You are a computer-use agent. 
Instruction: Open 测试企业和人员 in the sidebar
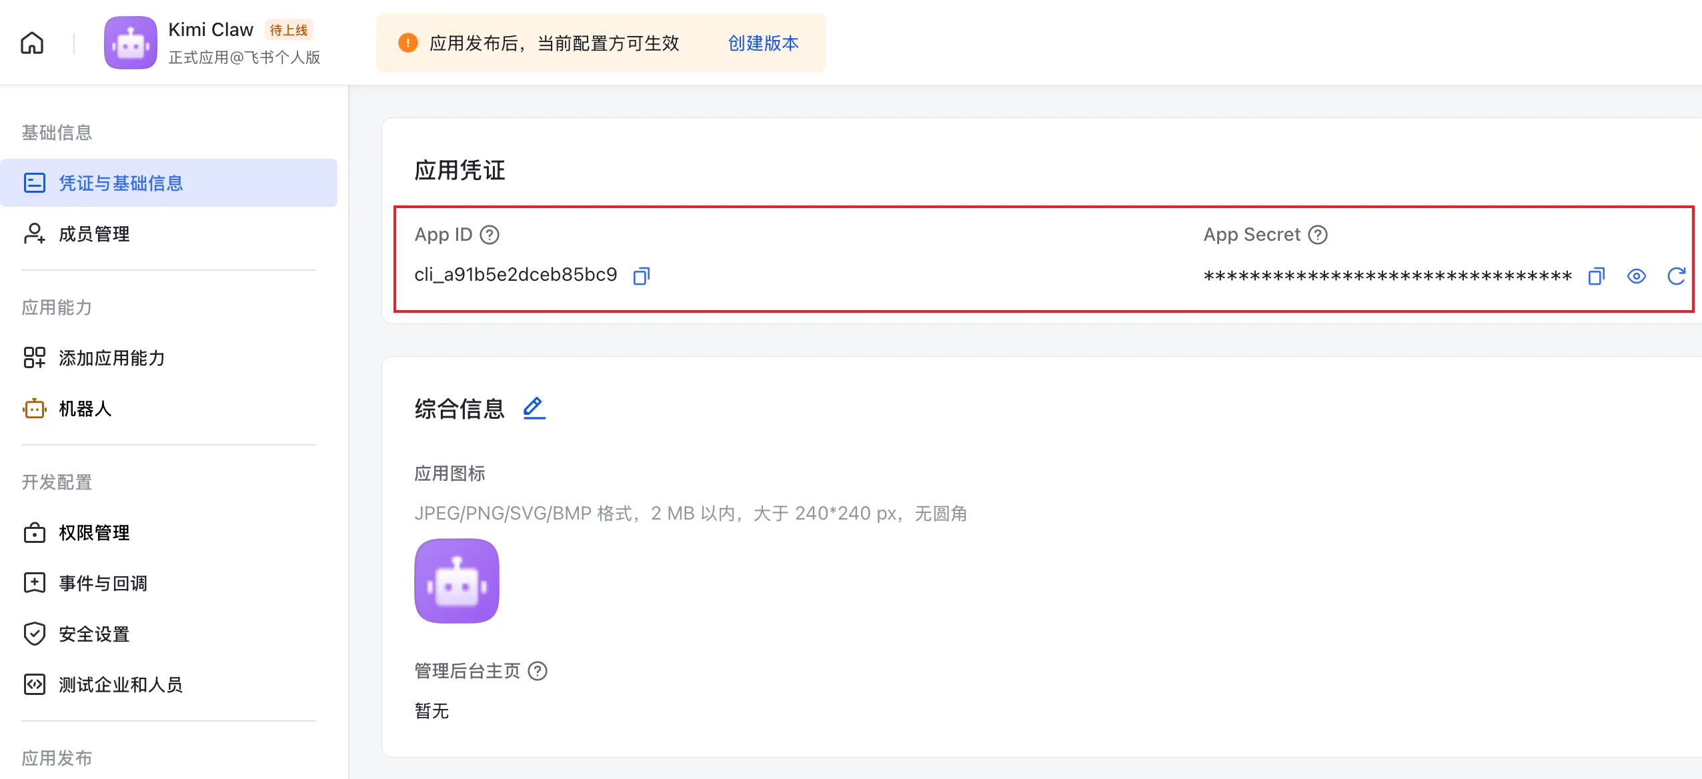coord(120,685)
